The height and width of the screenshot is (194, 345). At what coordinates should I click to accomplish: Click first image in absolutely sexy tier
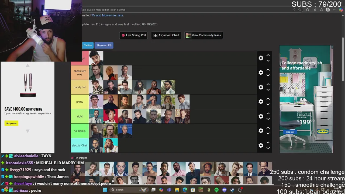tap(96, 73)
